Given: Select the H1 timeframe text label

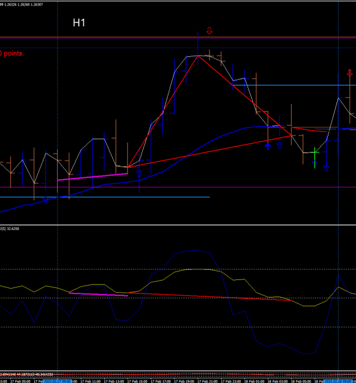Looking at the screenshot, I should point(79,23).
